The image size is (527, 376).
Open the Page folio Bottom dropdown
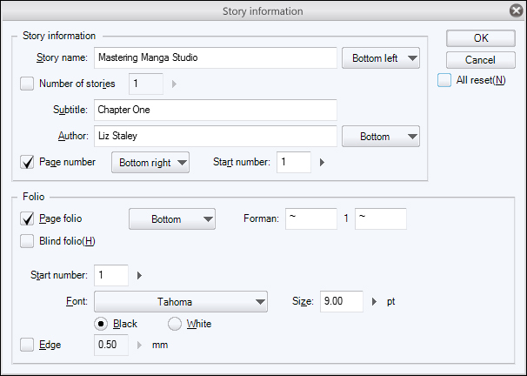click(172, 219)
